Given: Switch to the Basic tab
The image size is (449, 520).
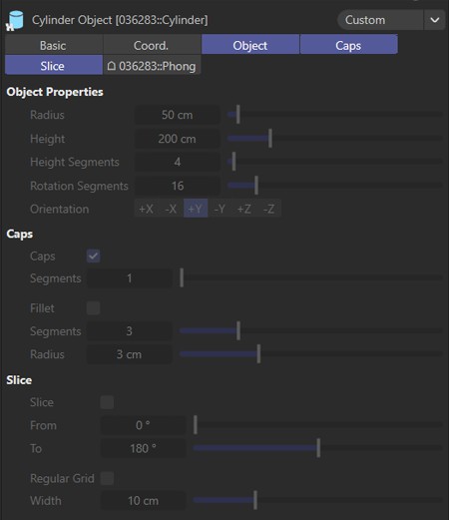Looking at the screenshot, I should (54, 45).
